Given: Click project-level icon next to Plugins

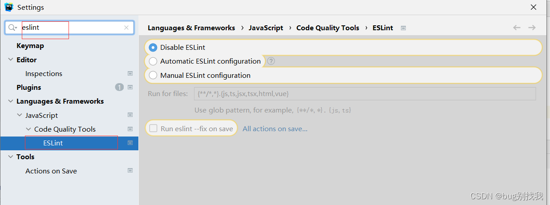Looking at the screenshot, I should pyautogui.click(x=130, y=87).
